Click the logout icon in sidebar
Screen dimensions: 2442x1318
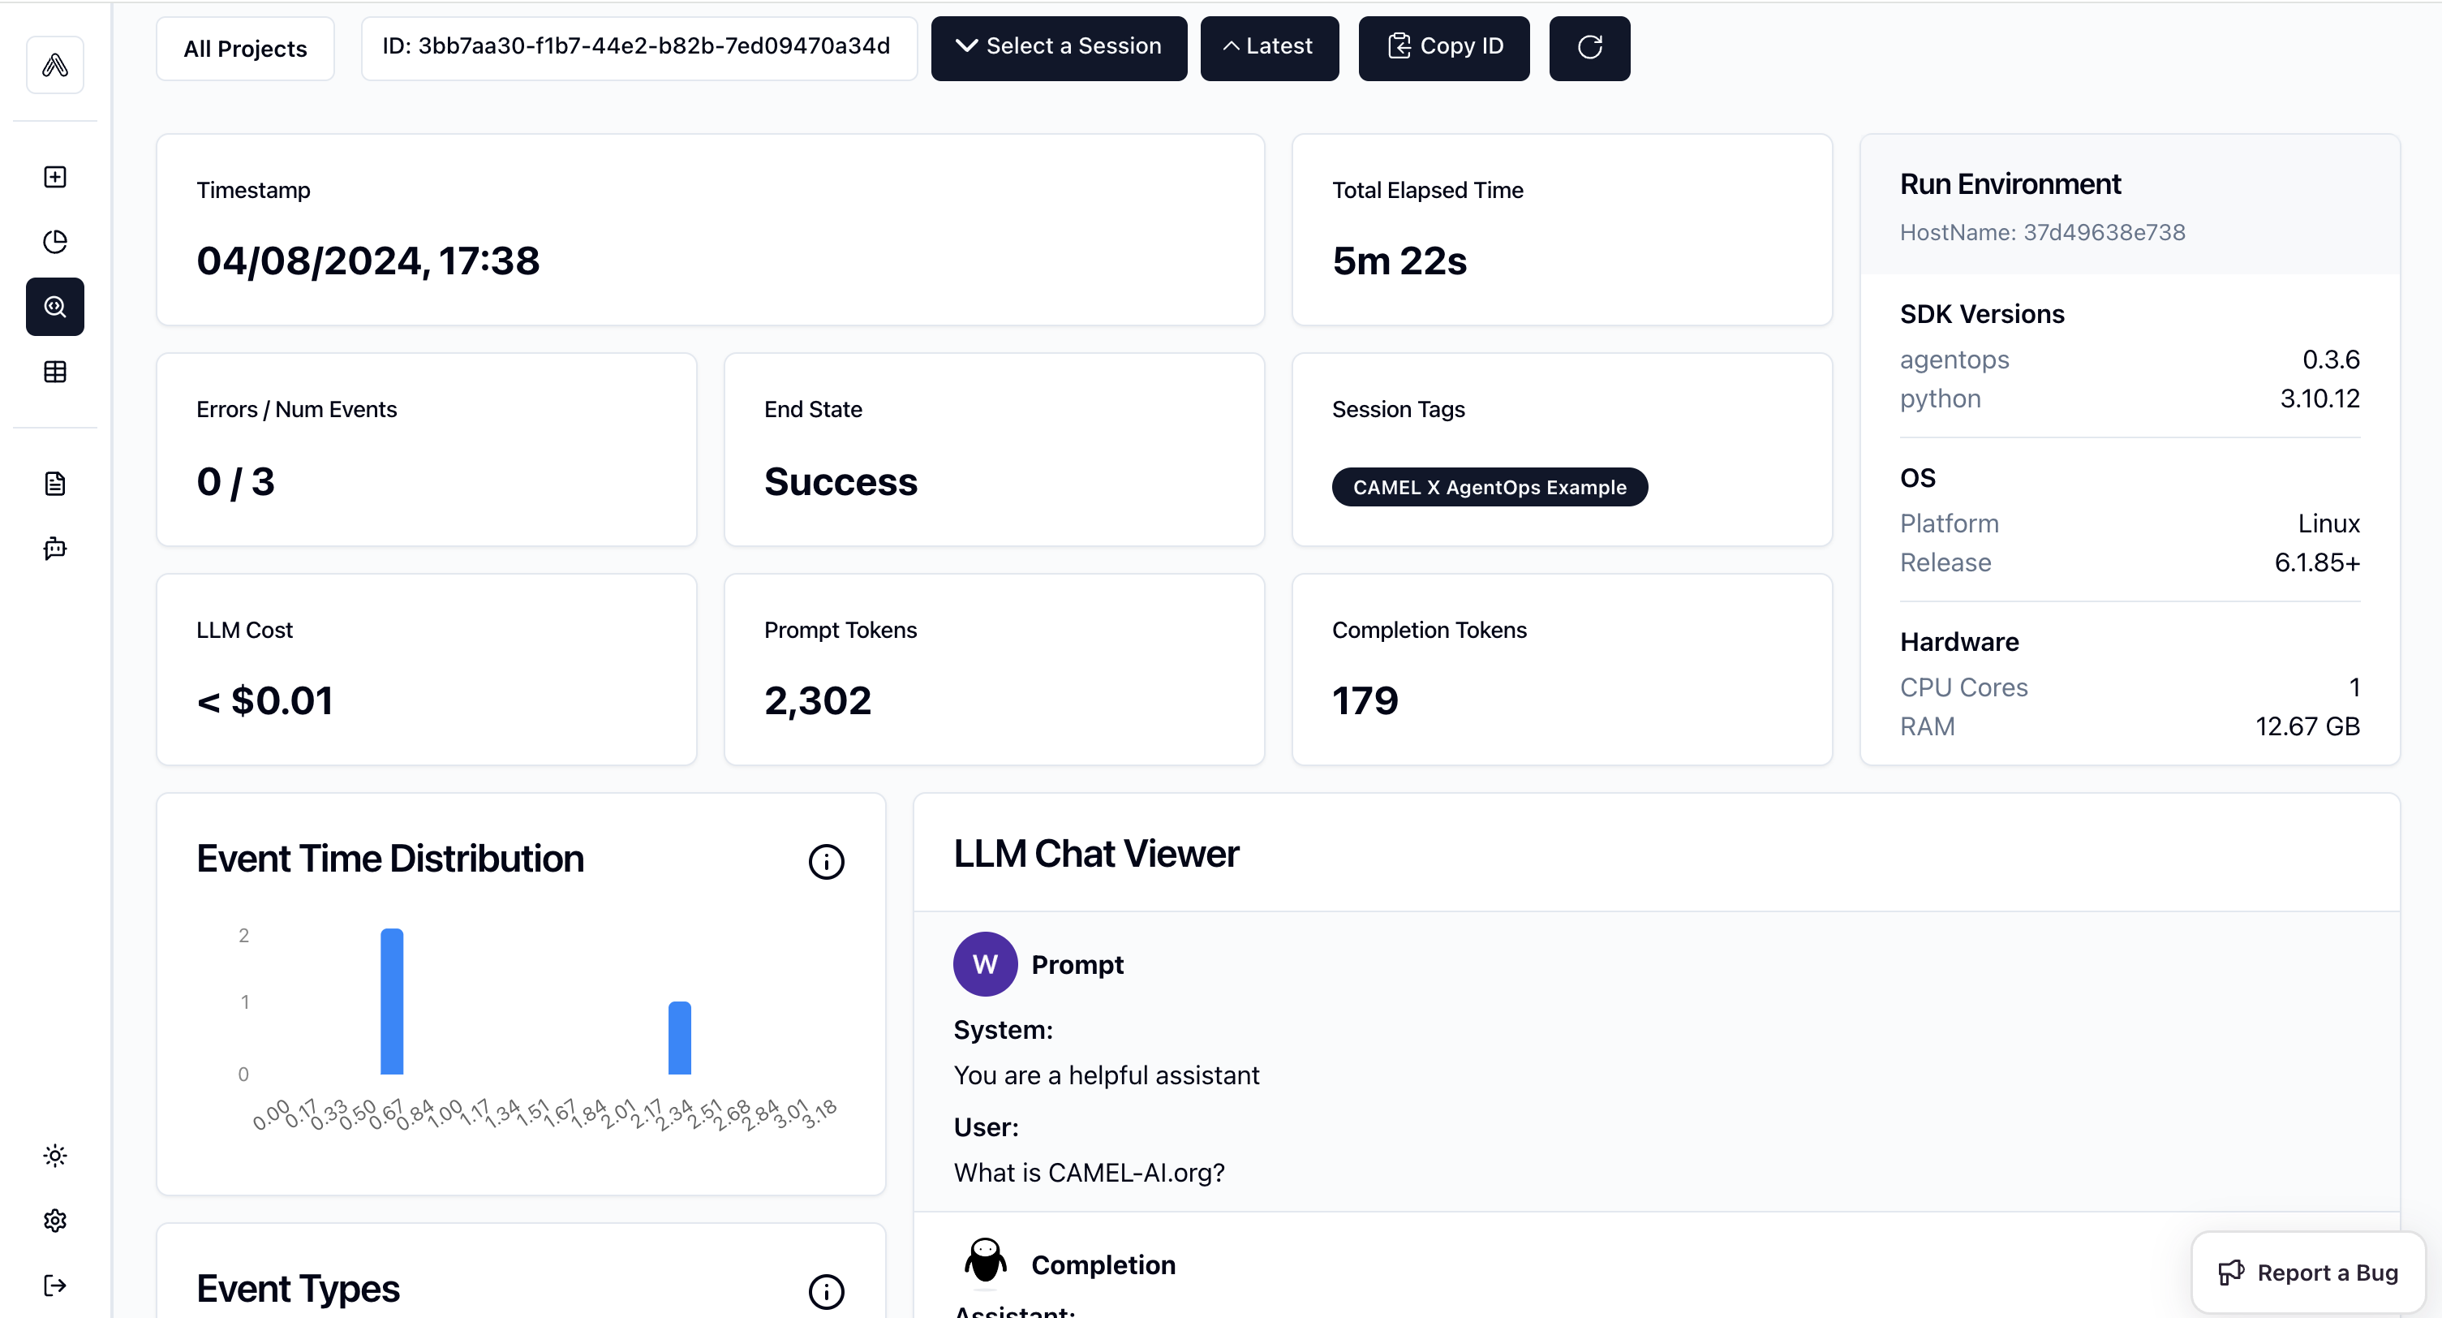[x=55, y=1286]
